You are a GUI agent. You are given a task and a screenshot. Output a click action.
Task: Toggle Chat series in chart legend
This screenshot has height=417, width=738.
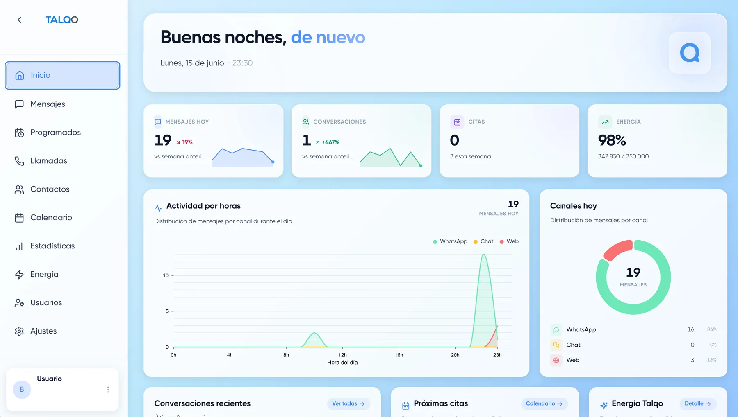[483, 241]
